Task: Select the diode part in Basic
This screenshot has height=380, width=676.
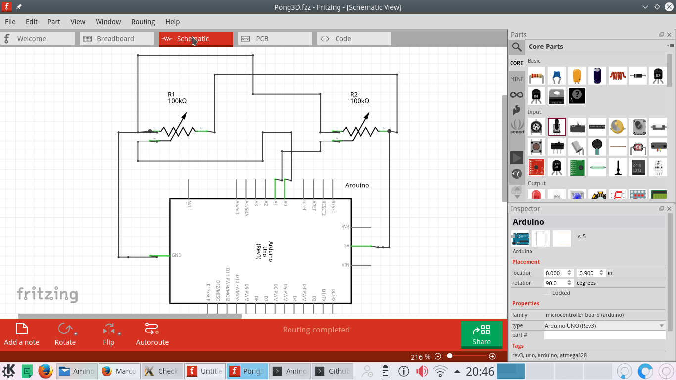Action: (x=638, y=76)
